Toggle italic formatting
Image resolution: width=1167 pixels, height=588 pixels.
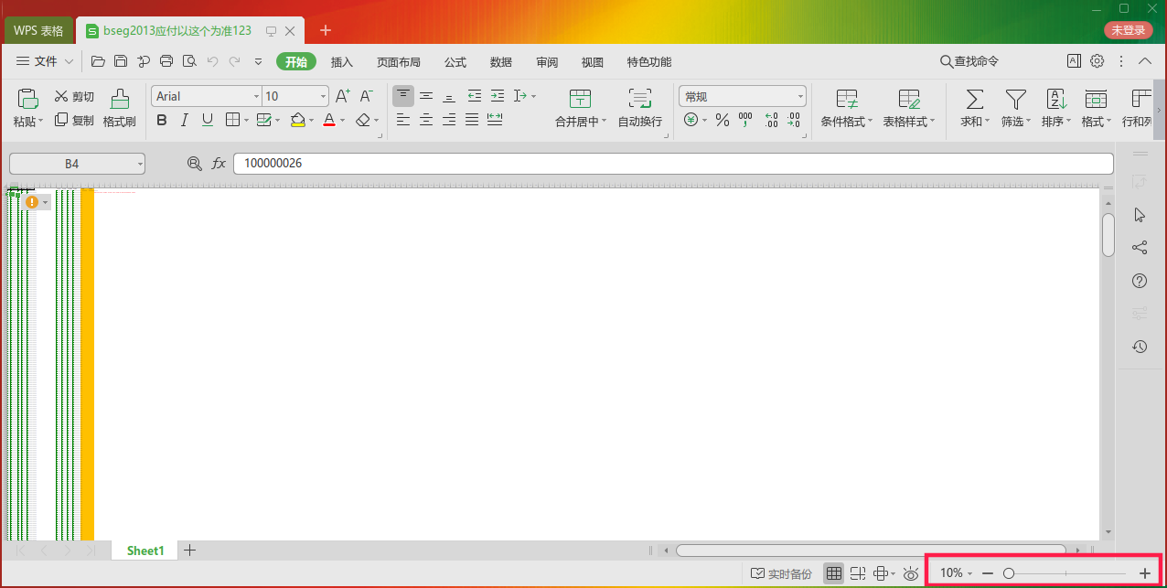pos(185,120)
